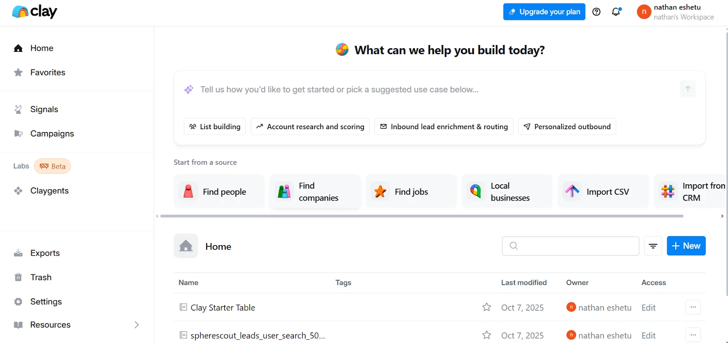Screen dimensions: 728x343
Task: Expand the Resources submenu arrow
Action: click(x=136, y=325)
